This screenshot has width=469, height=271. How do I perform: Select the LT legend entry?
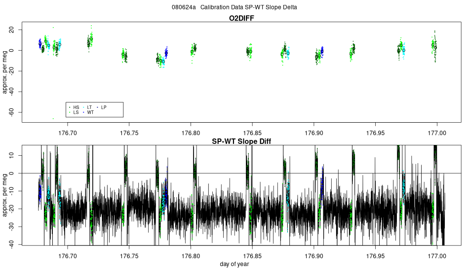click(88, 107)
